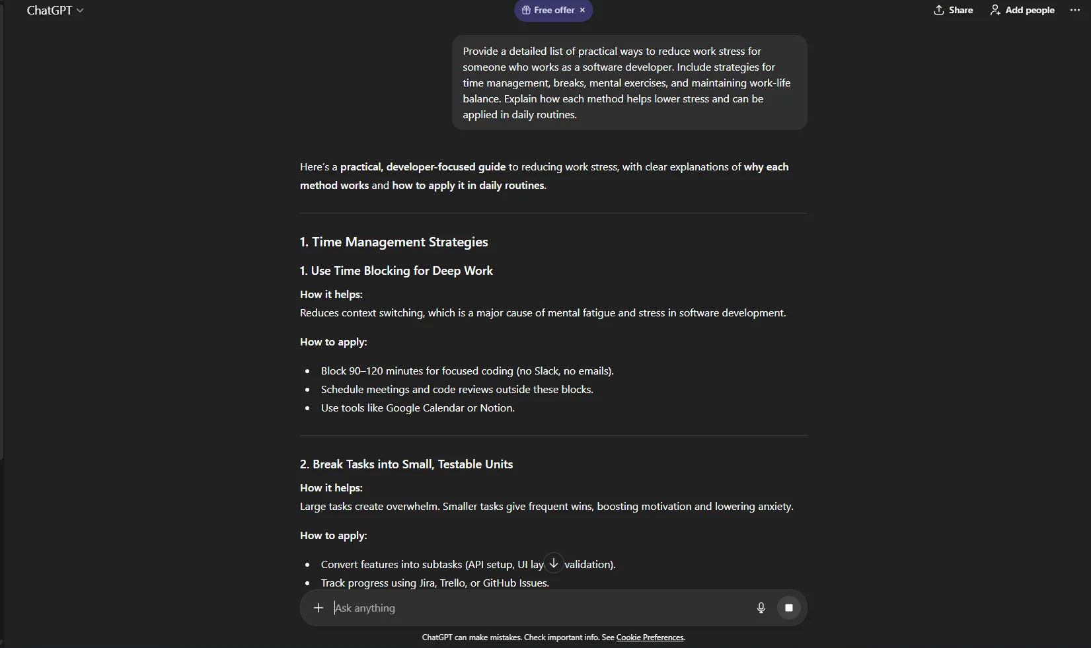Click the Add people button
This screenshot has width=1091, height=648.
click(1022, 11)
